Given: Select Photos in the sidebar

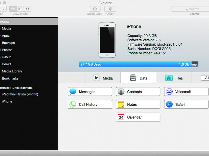Looking at the screenshot, I should click(29, 50).
